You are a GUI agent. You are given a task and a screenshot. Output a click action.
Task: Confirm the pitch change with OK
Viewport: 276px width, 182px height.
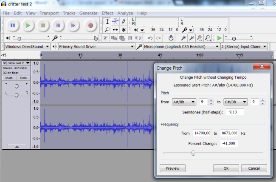[225, 168]
